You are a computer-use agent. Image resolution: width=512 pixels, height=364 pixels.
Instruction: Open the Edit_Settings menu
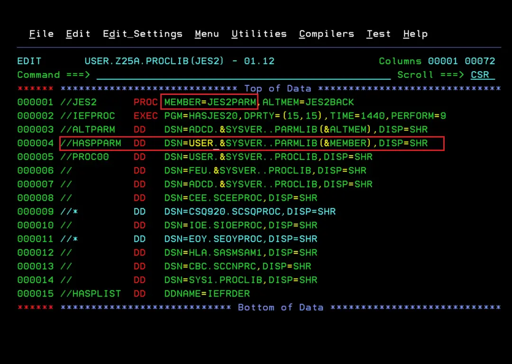tap(143, 34)
